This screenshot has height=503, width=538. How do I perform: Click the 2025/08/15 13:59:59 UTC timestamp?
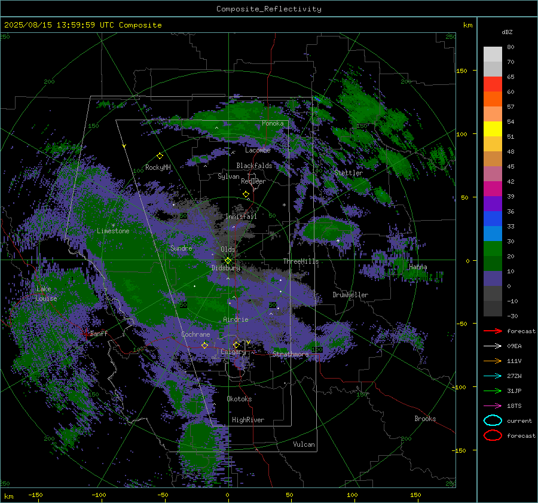pos(59,25)
